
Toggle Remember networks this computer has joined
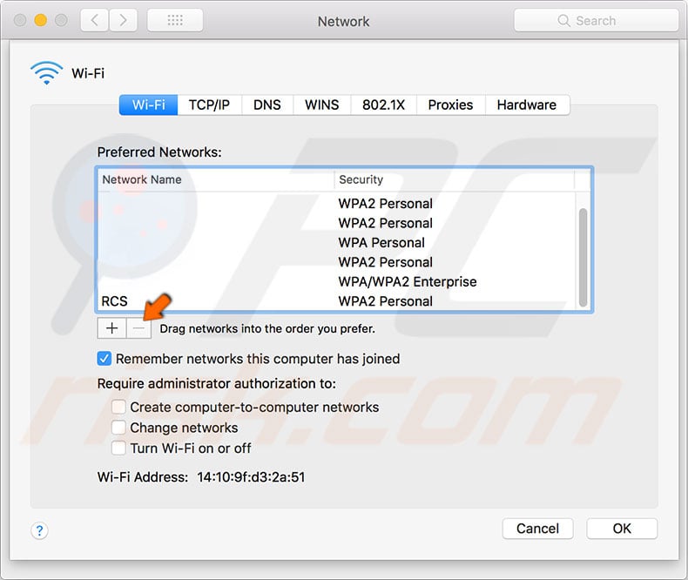[105, 359]
